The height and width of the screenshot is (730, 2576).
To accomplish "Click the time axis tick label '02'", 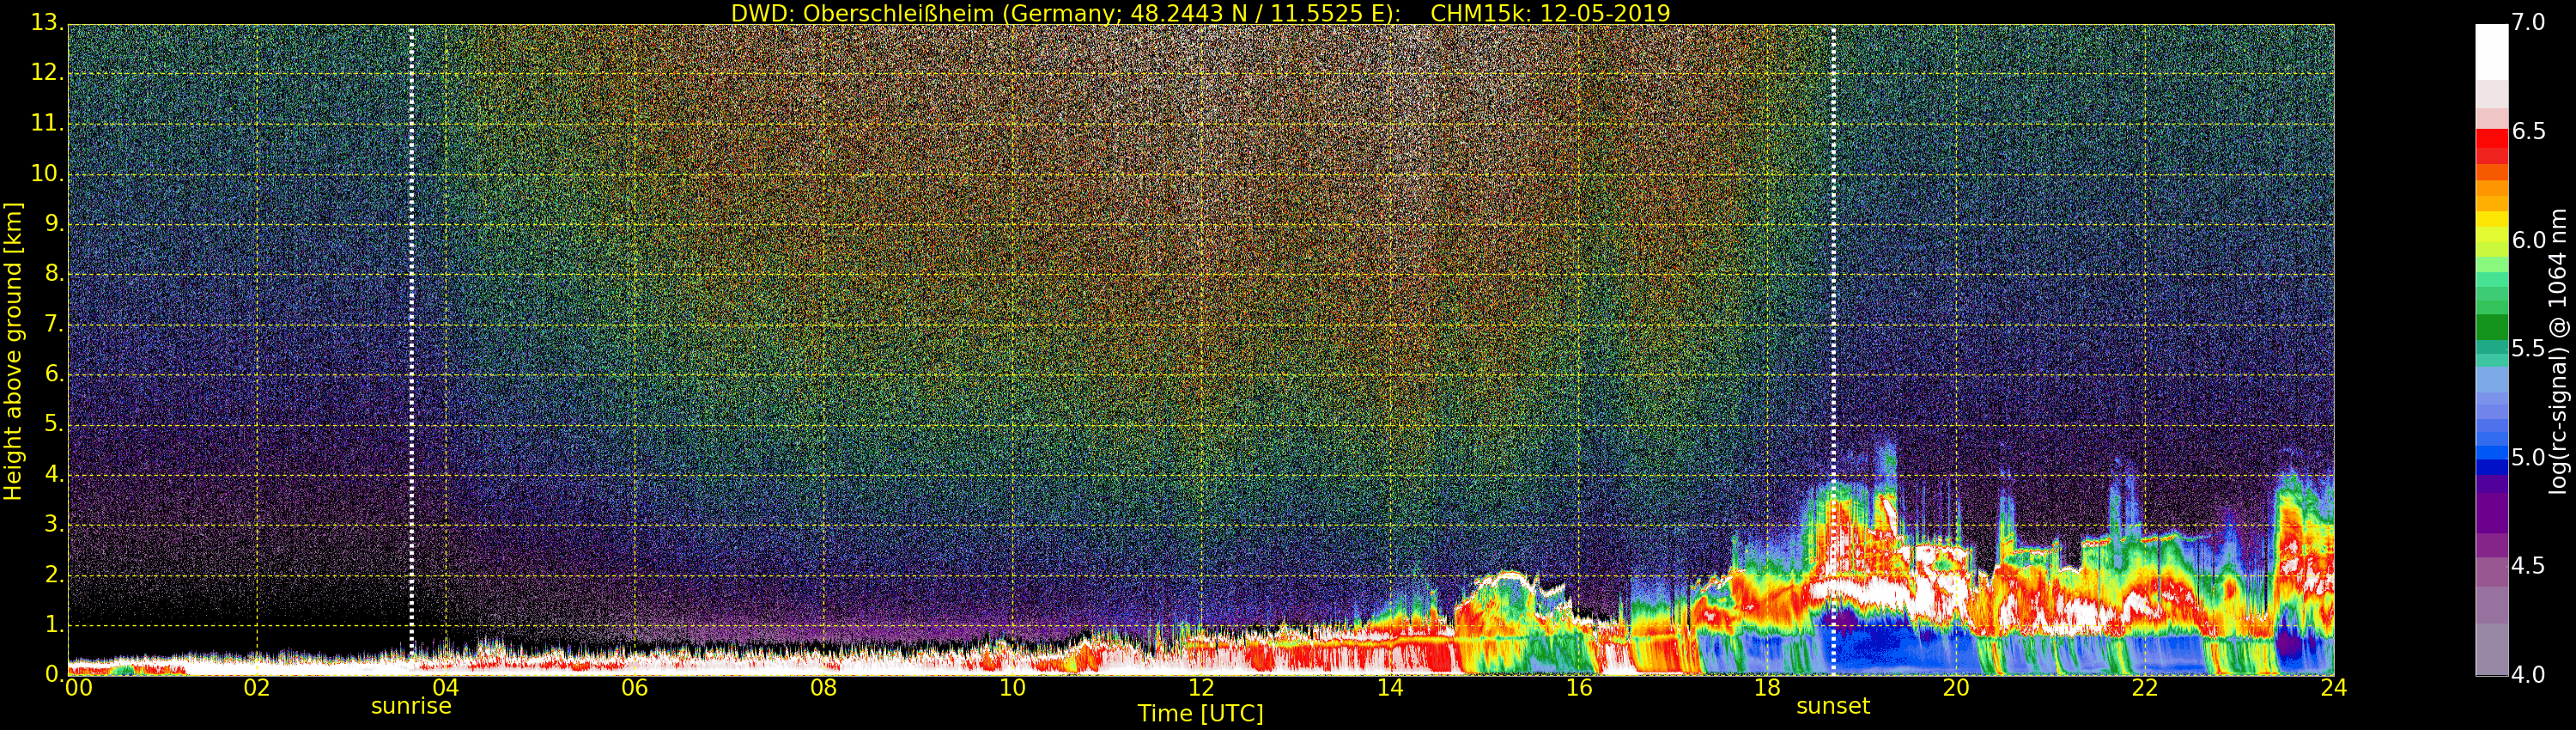I will [257, 688].
